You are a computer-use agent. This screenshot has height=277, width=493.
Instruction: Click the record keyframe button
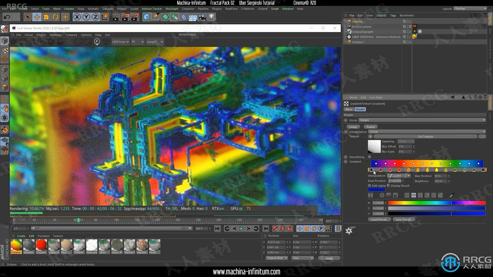pos(275,229)
